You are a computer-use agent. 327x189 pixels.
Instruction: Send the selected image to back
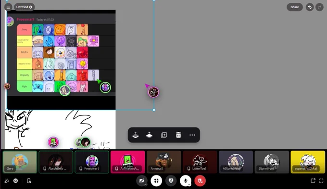(136, 135)
